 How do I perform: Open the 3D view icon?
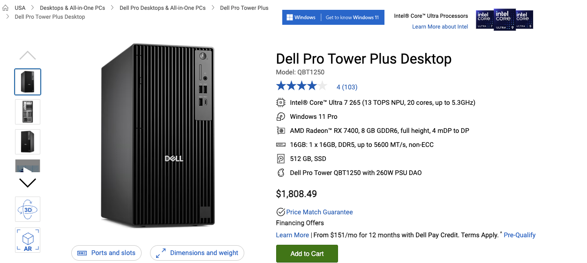pyautogui.click(x=28, y=209)
